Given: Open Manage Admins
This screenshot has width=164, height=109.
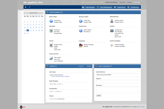Looking at the screenshot, I should click(x=119, y=22).
